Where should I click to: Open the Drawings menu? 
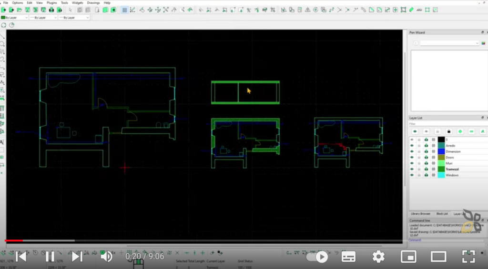pyautogui.click(x=93, y=3)
